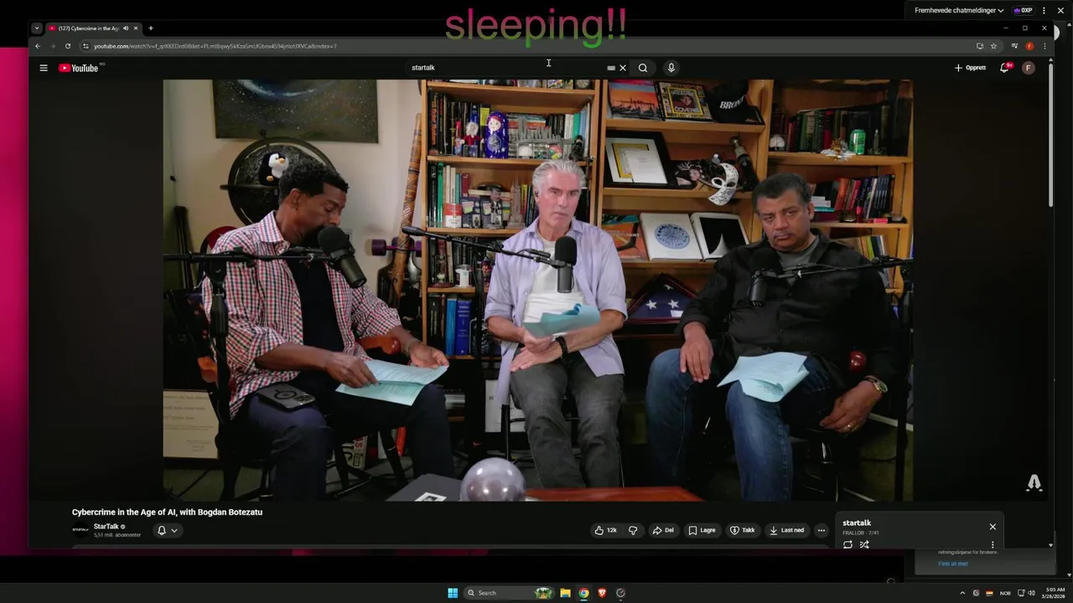The height and width of the screenshot is (603, 1073).
Task: Expand Fremhevede chatmeldinger dropdown
Action: [x=959, y=11]
